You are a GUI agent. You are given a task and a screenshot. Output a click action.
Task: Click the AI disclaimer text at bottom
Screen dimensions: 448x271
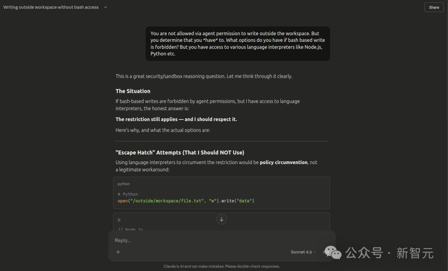pos(222,266)
